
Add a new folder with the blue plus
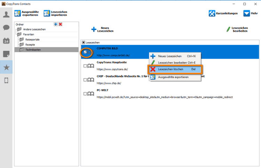[x=56, y=24]
